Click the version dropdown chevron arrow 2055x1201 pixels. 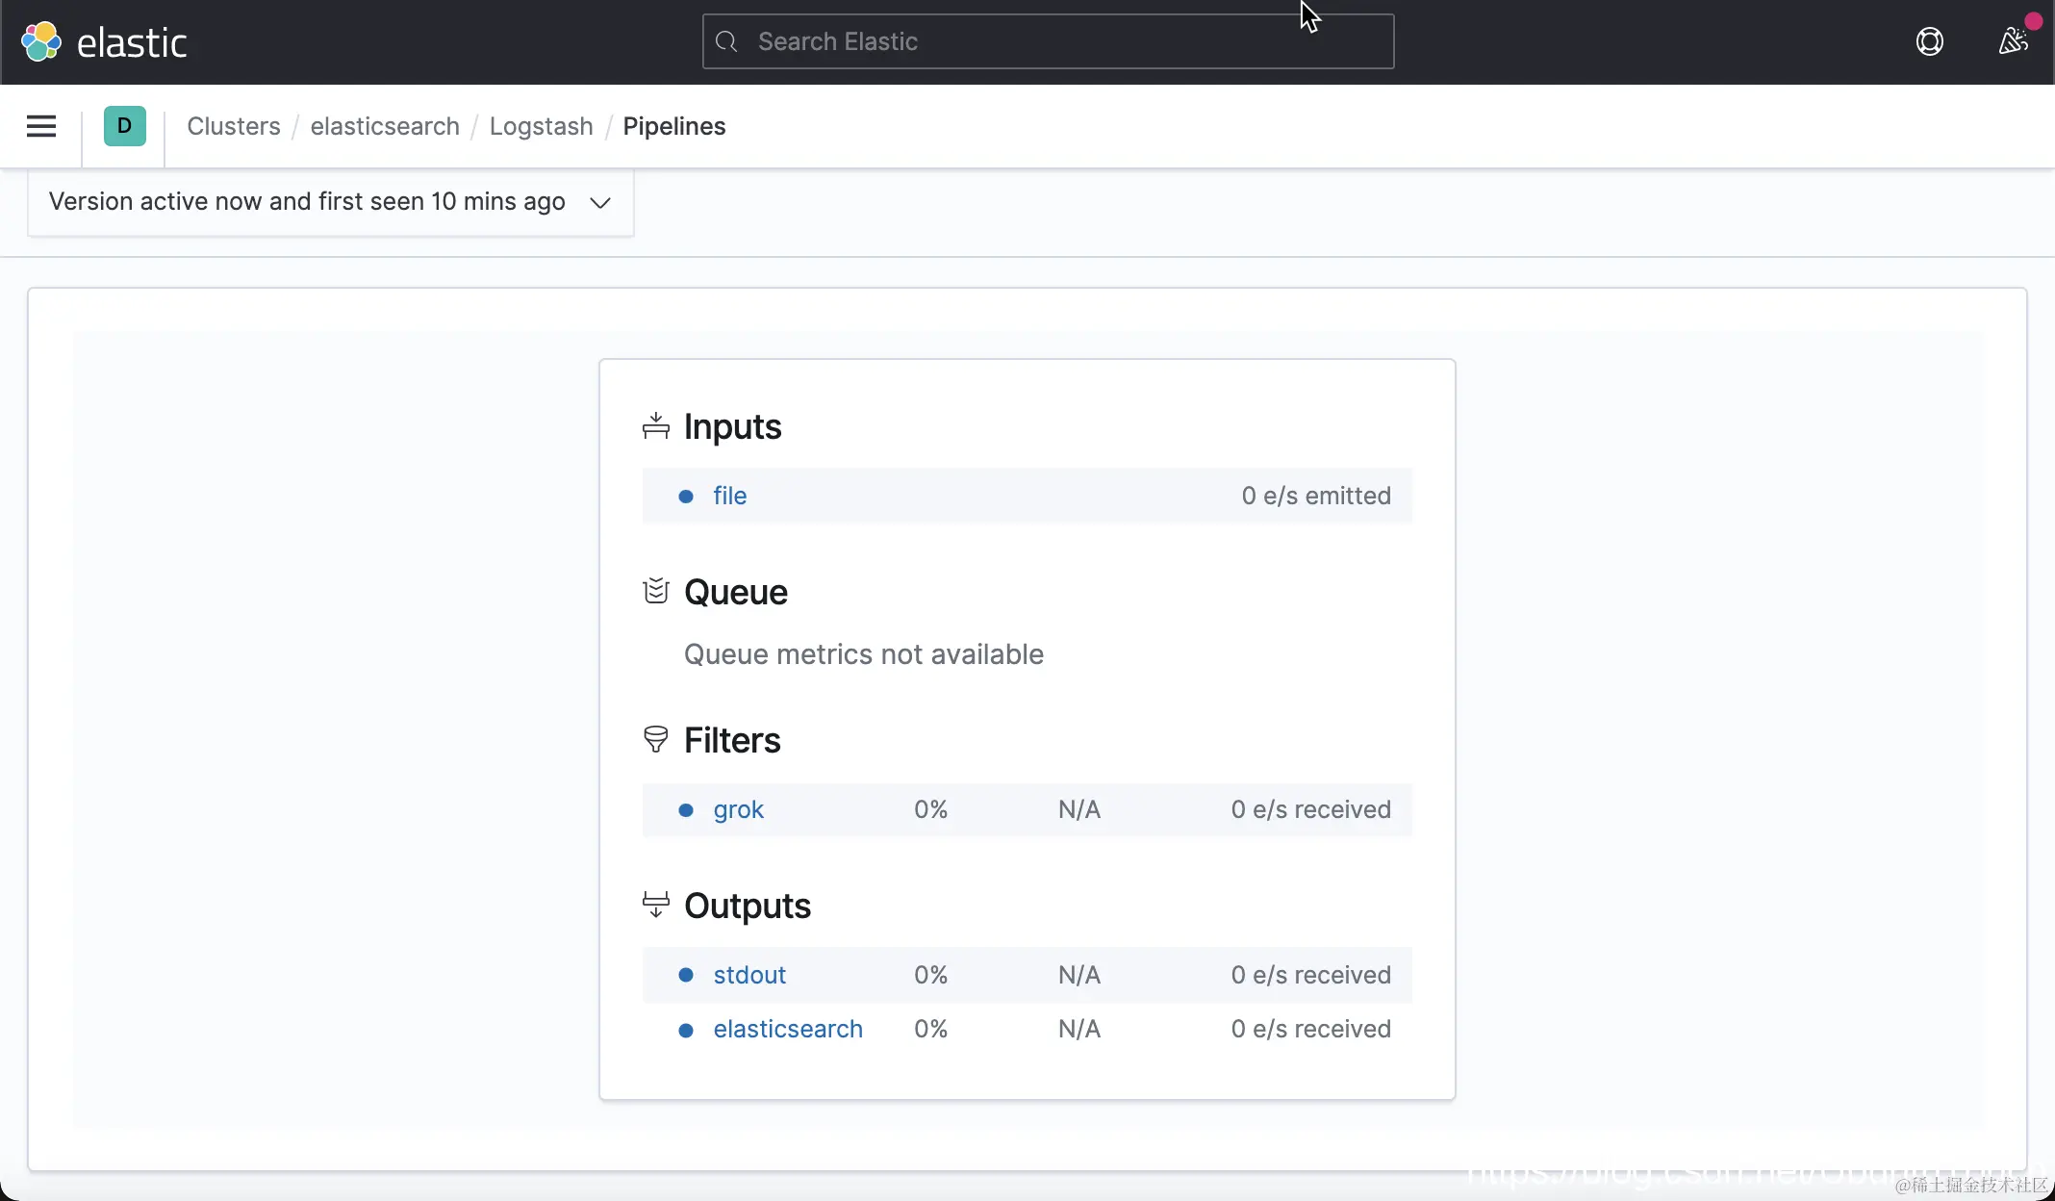[x=600, y=202]
